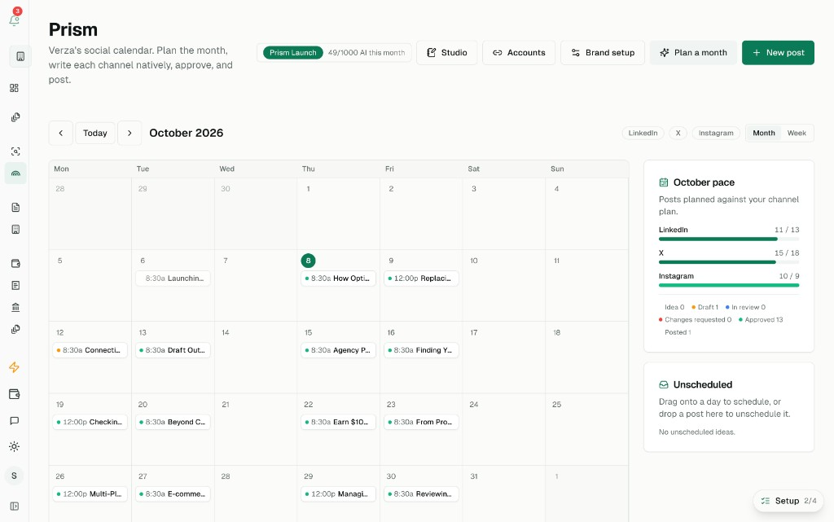
Task: Click the X 15 / 18 progress bar
Action: pyautogui.click(x=729, y=262)
